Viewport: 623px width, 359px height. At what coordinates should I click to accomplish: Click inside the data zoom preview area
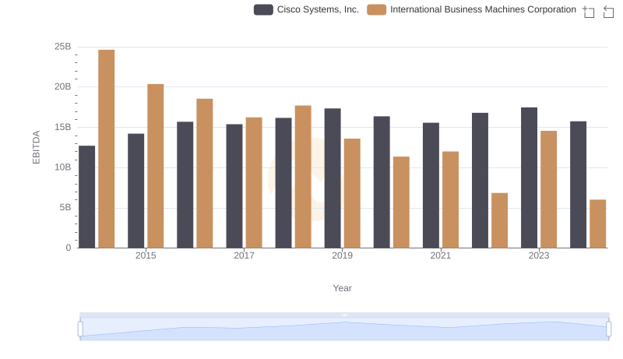tap(344, 329)
